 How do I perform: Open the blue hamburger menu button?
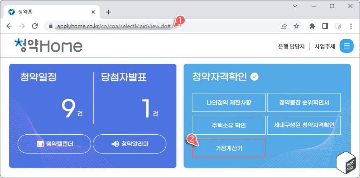tap(346, 46)
